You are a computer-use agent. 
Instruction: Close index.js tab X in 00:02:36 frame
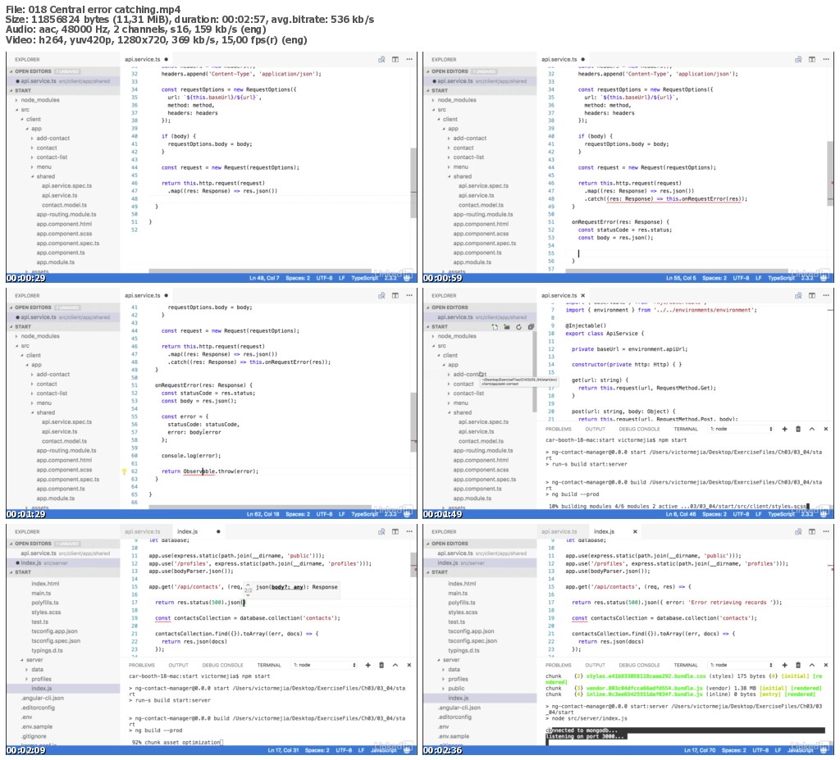tap(635, 532)
